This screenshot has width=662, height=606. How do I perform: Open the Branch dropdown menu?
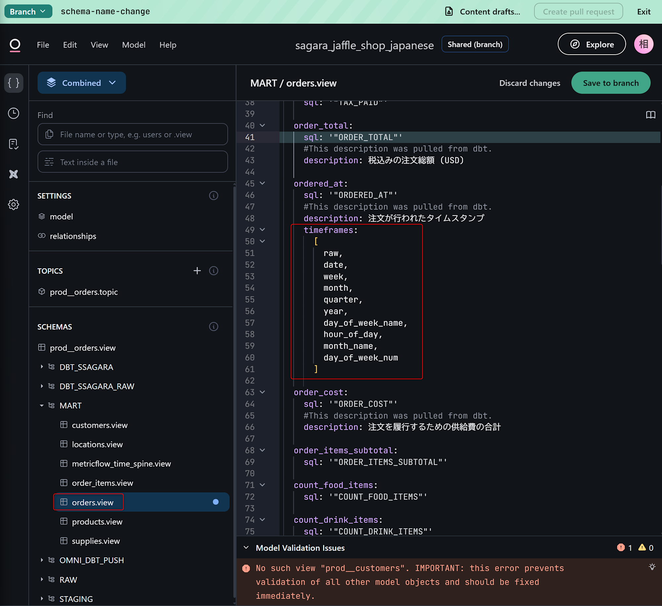[x=28, y=12]
